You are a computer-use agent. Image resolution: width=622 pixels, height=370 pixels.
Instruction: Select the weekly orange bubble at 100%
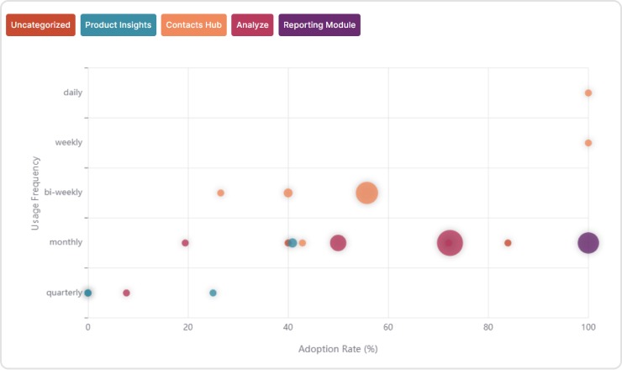[x=588, y=143]
